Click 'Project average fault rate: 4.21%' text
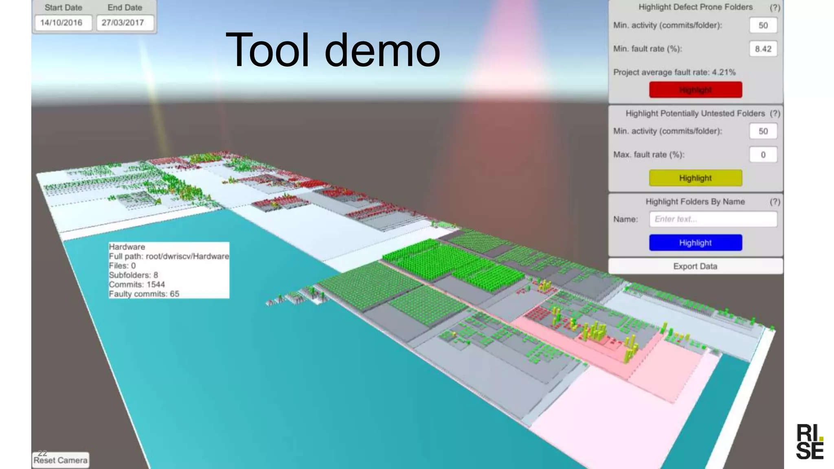 pos(674,72)
